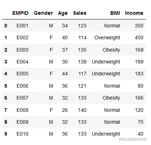Click the Income column header
This screenshot has width=151, height=145.
(134, 13)
